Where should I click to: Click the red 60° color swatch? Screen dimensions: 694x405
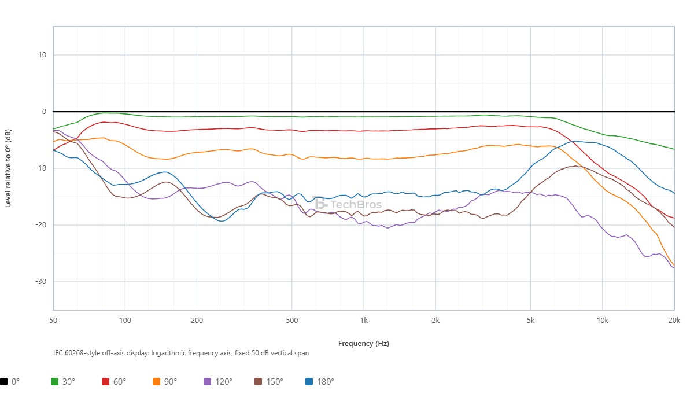tap(106, 381)
